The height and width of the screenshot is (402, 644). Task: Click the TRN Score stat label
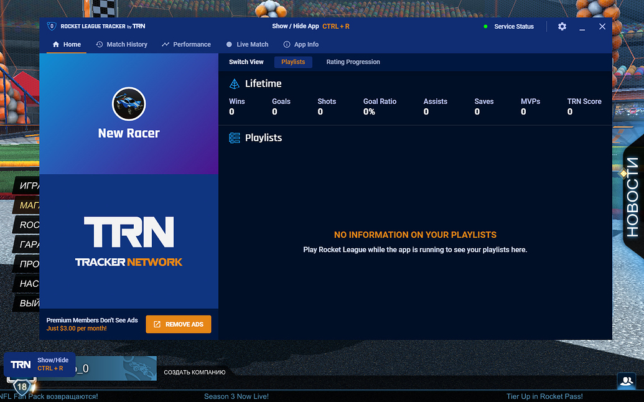pos(584,101)
